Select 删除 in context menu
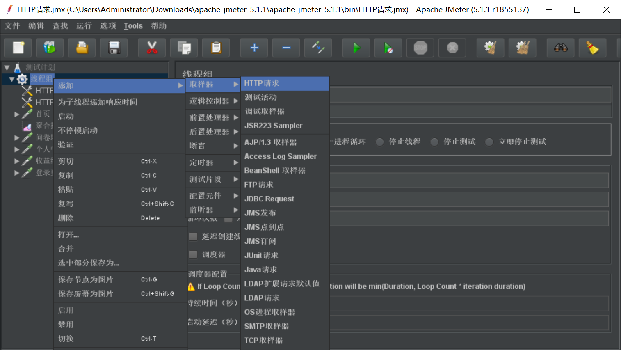This screenshot has width=621, height=350. click(119, 218)
